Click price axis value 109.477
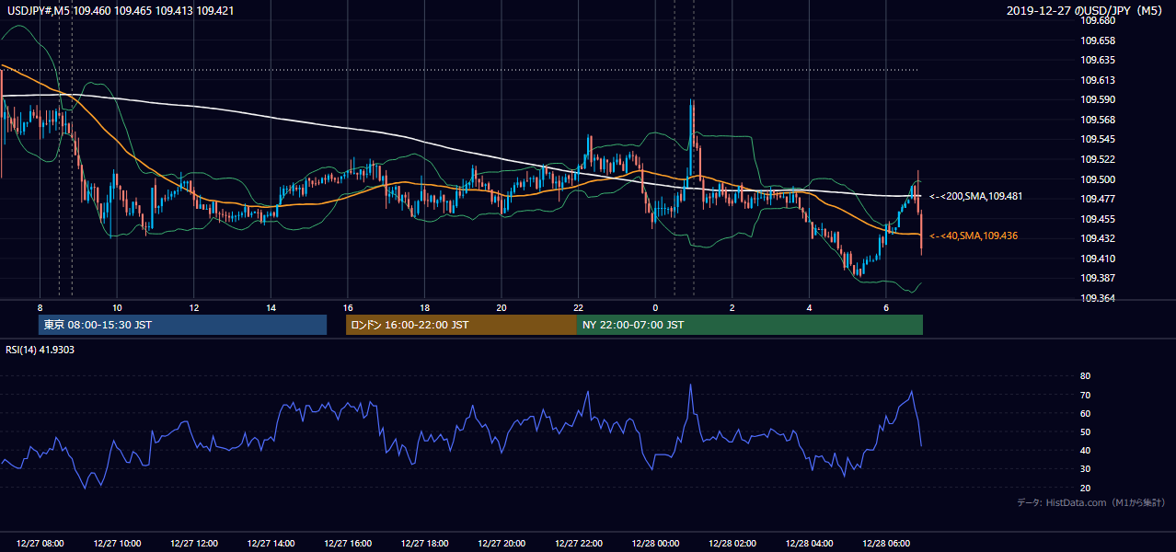The height and width of the screenshot is (552, 1176). (1098, 199)
